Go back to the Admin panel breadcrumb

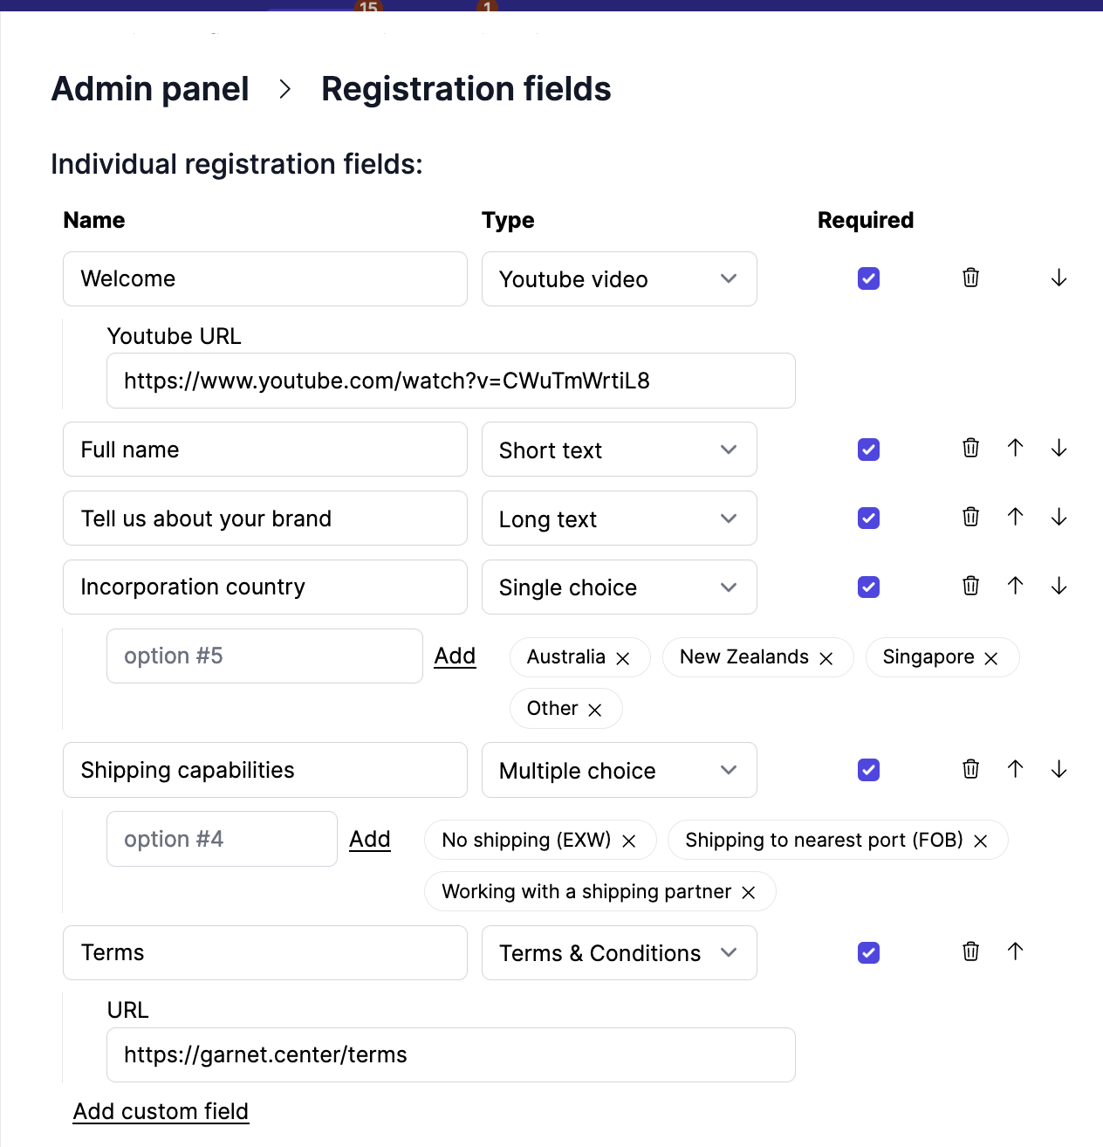(x=149, y=88)
